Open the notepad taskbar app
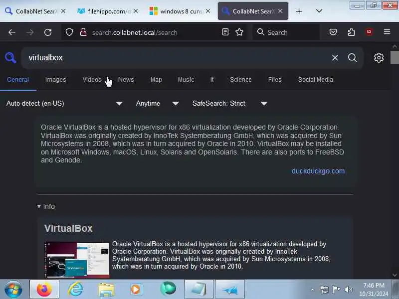 [x=199, y=289]
